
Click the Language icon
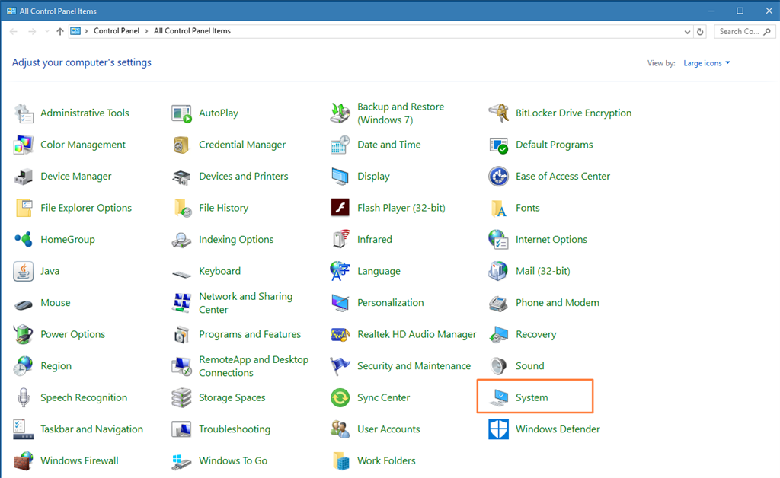click(x=340, y=271)
